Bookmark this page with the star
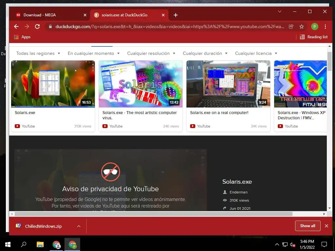 301,26
